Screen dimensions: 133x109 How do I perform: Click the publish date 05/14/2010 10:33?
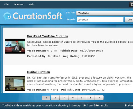click(91, 51)
